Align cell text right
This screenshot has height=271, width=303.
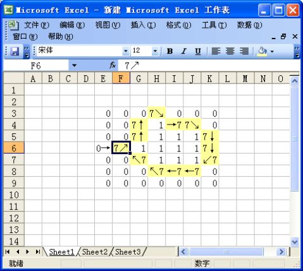244,51
